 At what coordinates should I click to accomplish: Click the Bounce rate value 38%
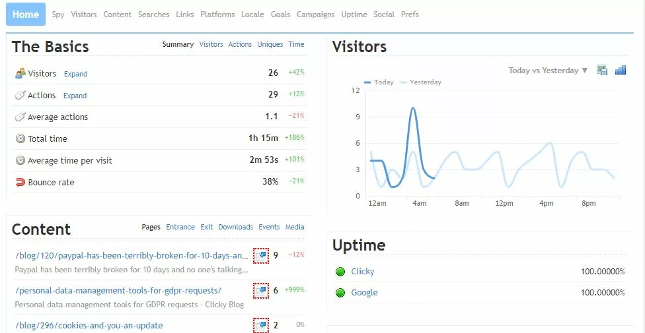270,182
